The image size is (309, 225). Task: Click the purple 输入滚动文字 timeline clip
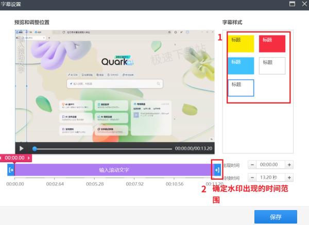[x=113, y=169]
